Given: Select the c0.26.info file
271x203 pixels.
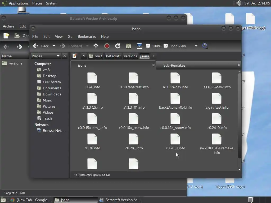Looking at the screenshot, I should click(x=92, y=142).
